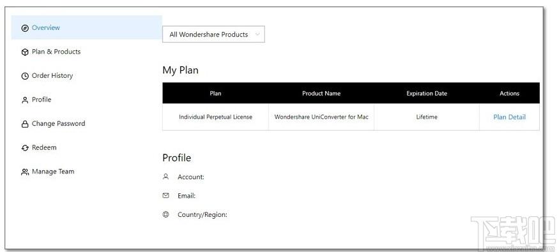Viewport: 557px width, 252px height.
Task: Click the Country/Region globe icon
Action: click(x=165, y=214)
